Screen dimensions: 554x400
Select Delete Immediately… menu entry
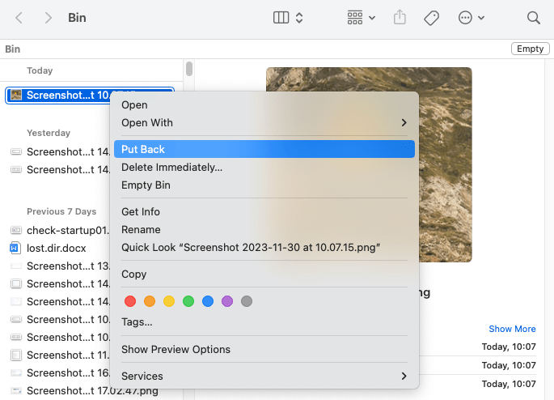pos(171,168)
